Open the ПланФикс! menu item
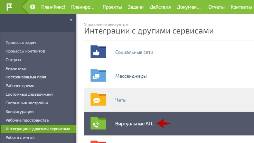Screen dimensions: 254x143 (x=53, y=7)
